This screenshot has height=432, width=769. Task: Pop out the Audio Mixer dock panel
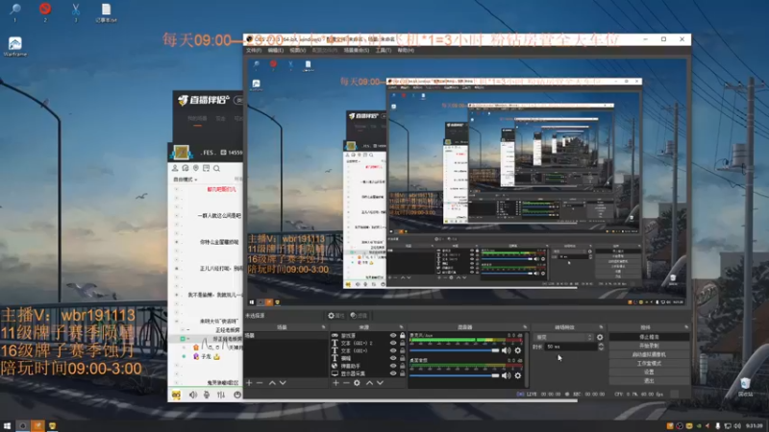(x=525, y=327)
